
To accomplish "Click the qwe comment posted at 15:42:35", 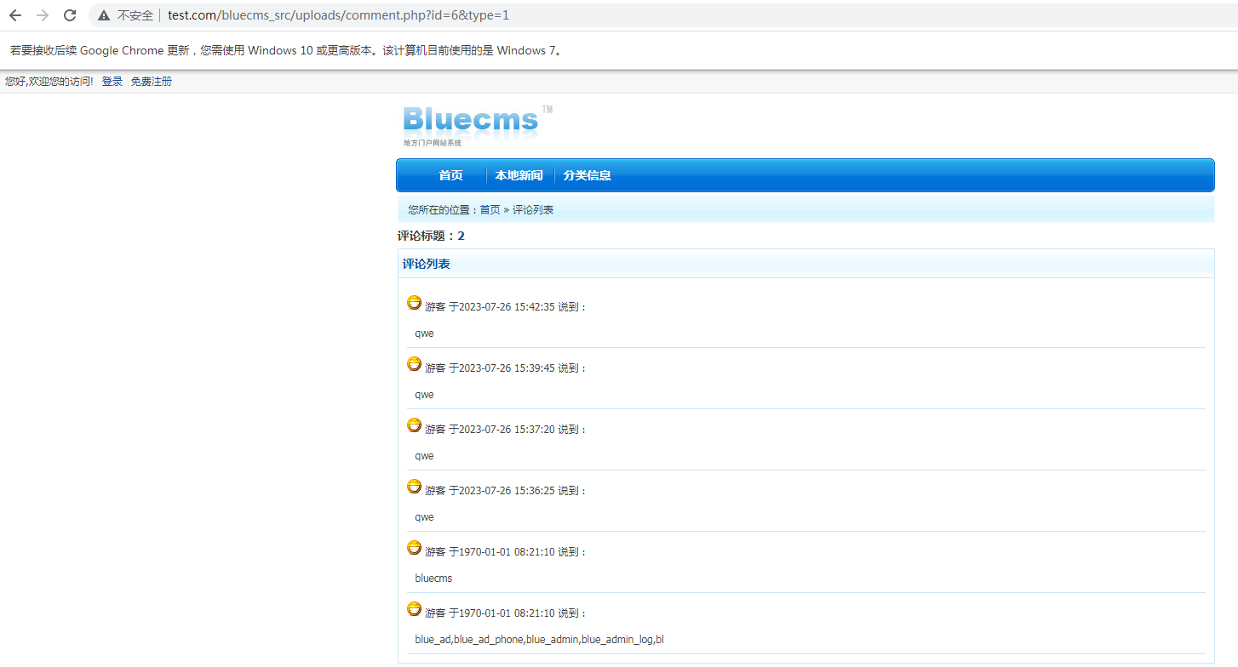I will [424, 333].
